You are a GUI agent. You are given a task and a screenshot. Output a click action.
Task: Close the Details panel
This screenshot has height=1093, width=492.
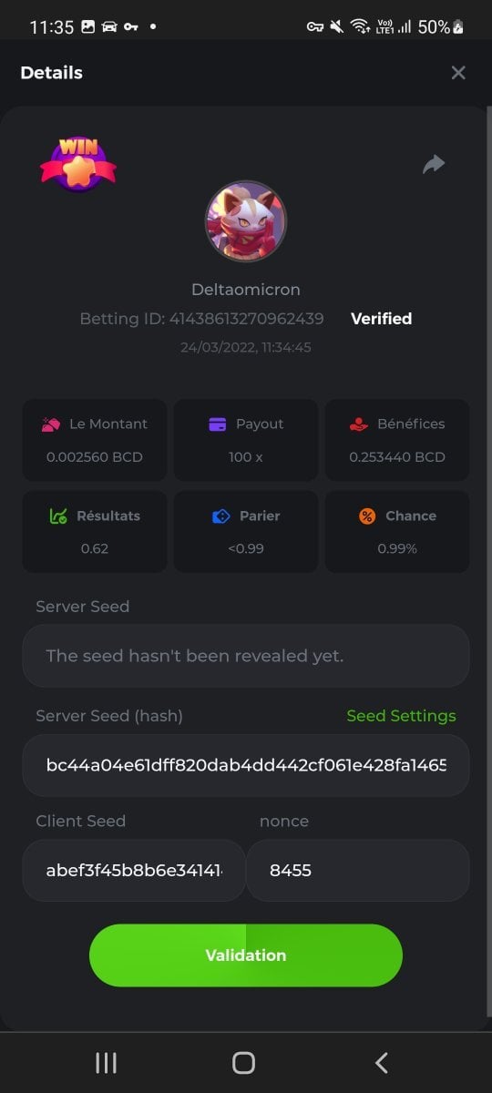[458, 73]
